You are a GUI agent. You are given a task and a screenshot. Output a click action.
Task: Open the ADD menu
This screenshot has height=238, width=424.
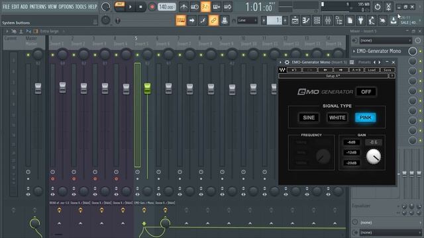click(24, 7)
